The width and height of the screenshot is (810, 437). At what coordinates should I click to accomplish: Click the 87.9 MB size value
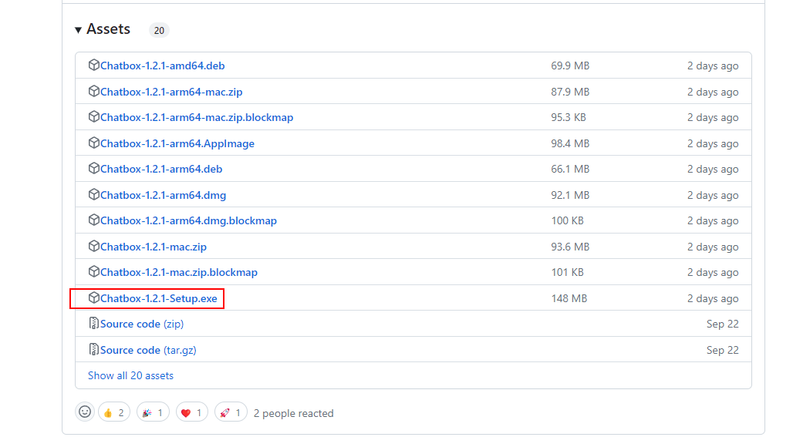570,92
